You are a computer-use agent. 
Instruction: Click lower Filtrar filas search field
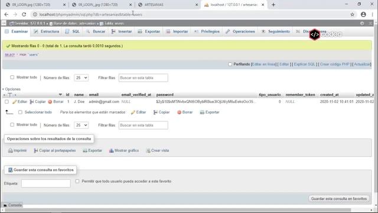tap(143, 125)
